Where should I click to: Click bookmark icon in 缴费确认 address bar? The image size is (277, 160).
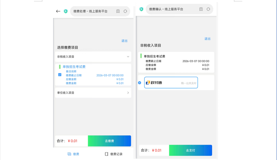click(x=201, y=9)
